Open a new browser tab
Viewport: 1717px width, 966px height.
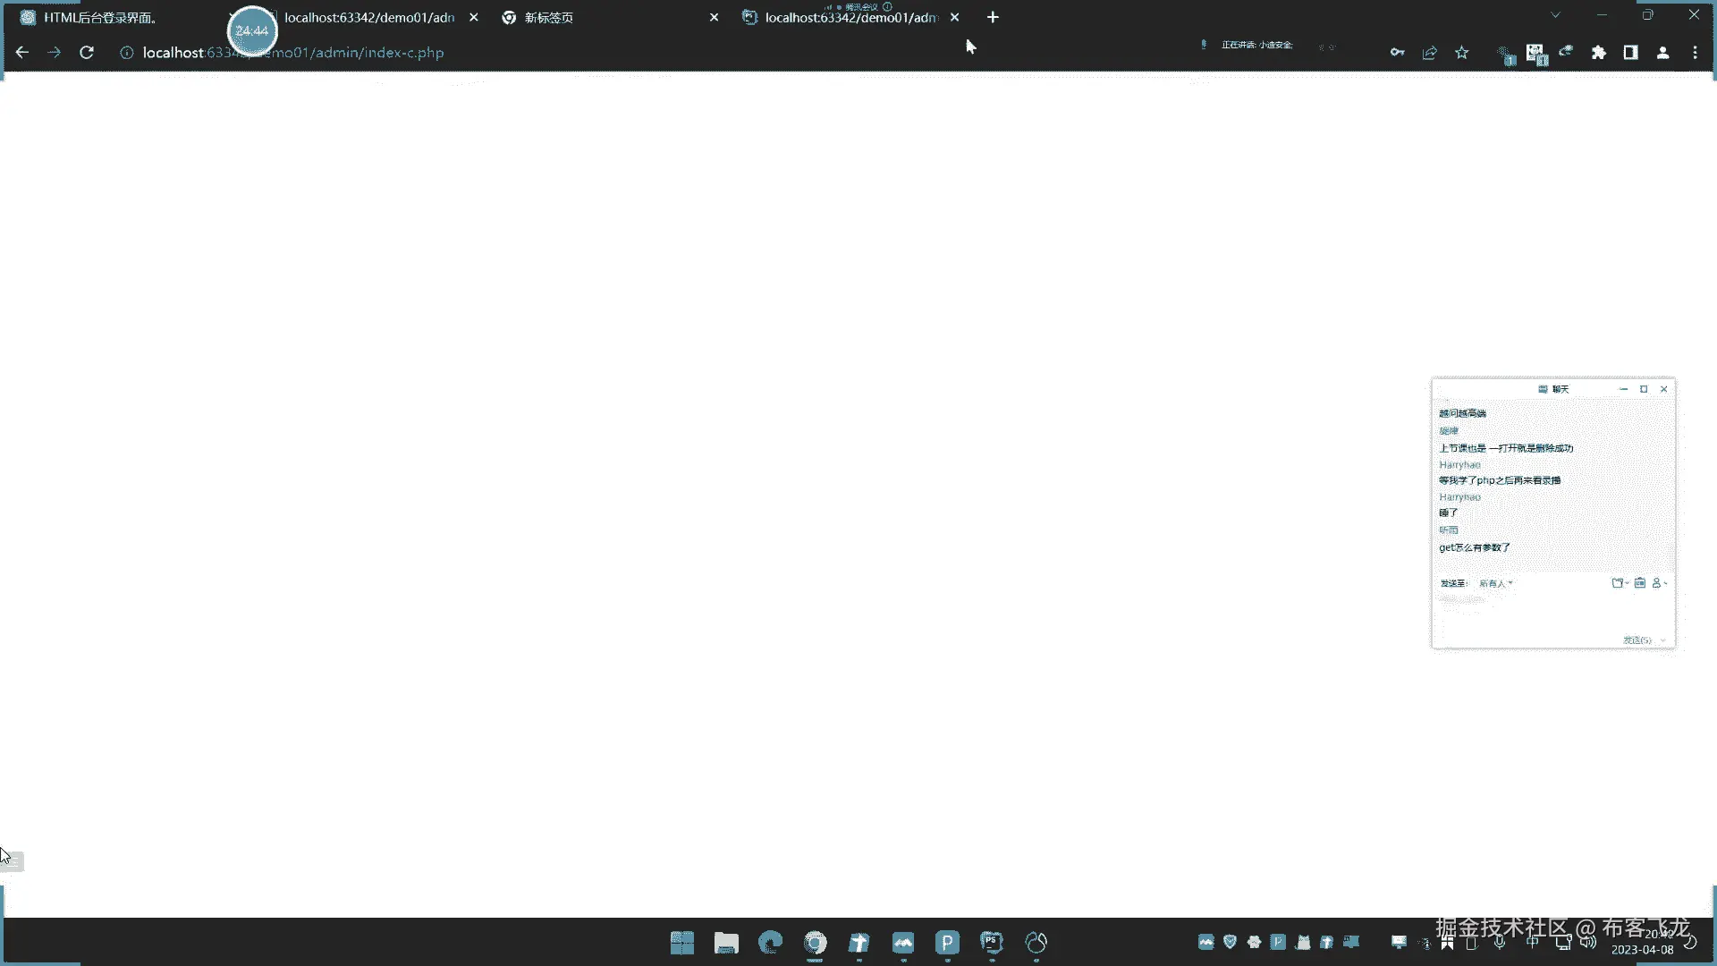pyautogui.click(x=993, y=17)
